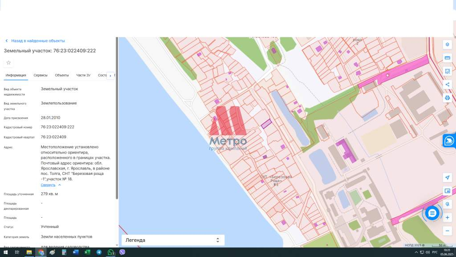Click the Категория земель field label

(16, 237)
